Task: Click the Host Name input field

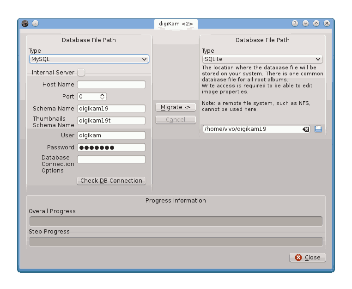Action: point(111,85)
